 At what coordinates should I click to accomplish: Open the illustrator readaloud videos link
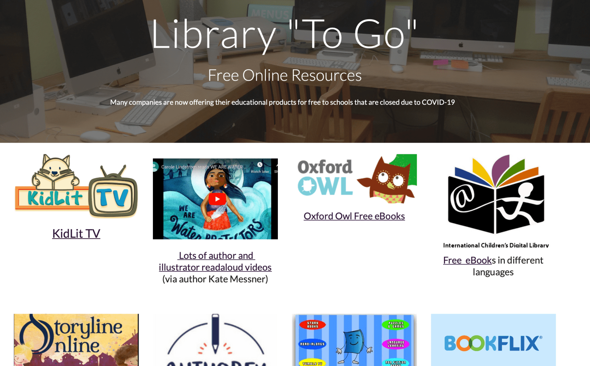215,267
